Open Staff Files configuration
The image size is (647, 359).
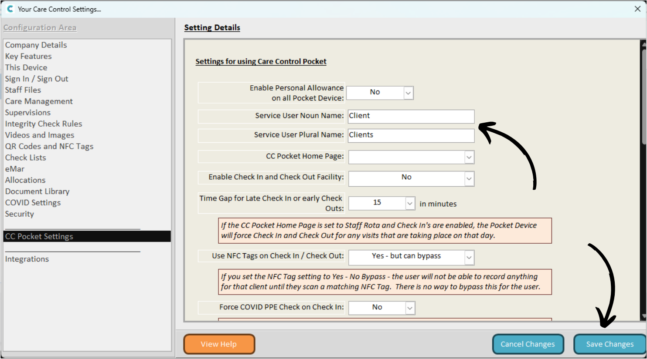tap(23, 90)
